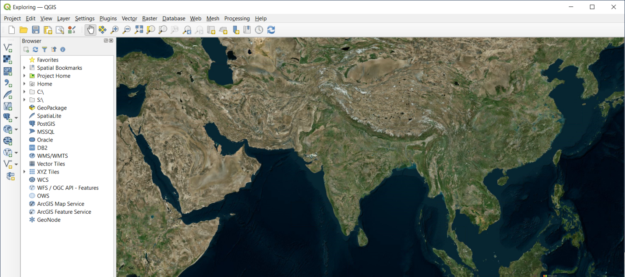Click Filter Browser funnel icon
Image resolution: width=625 pixels, height=277 pixels.
(x=44, y=49)
